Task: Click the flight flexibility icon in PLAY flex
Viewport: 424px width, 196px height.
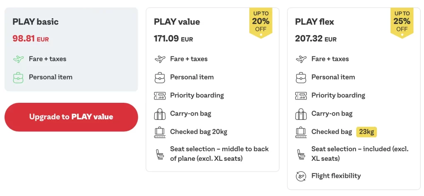Action: click(x=301, y=176)
